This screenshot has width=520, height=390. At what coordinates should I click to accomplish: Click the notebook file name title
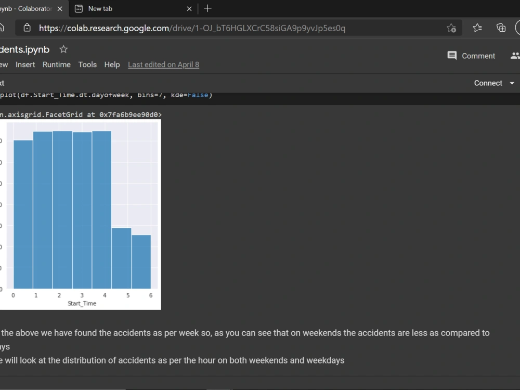[x=24, y=49]
